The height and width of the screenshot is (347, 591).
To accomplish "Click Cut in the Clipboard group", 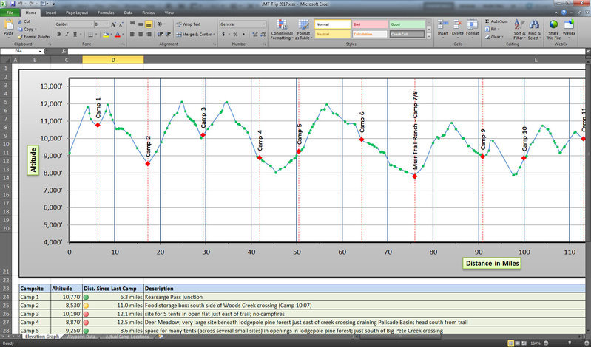I will [x=24, y=21].
